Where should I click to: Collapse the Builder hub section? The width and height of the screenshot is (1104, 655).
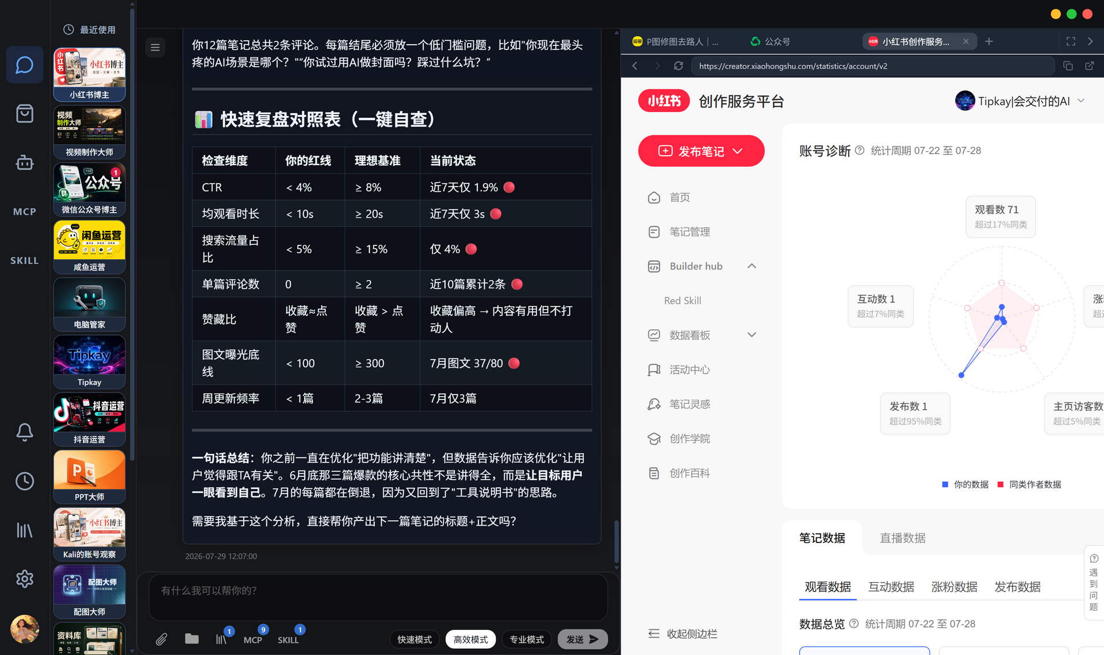[752, 266]
